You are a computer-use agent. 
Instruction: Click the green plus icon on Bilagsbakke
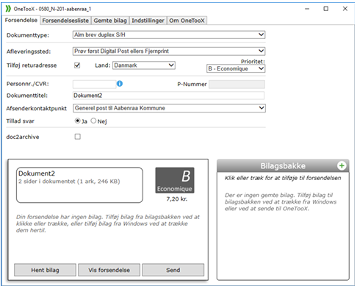[x=342, y=166]
